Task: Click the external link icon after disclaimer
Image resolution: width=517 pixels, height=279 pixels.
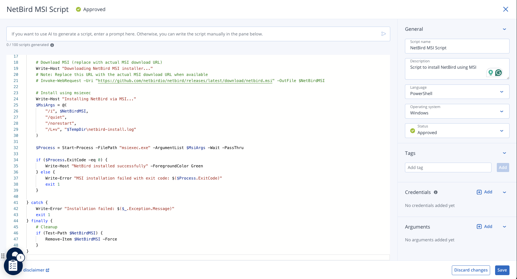Action: click(x=48, y=270)
